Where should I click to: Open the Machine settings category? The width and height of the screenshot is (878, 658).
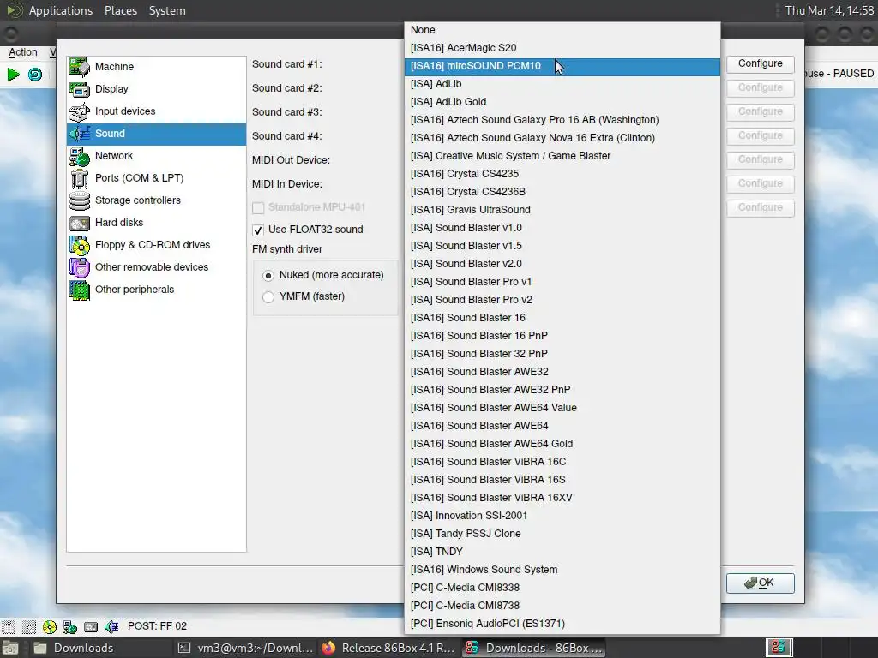point(156,67)
